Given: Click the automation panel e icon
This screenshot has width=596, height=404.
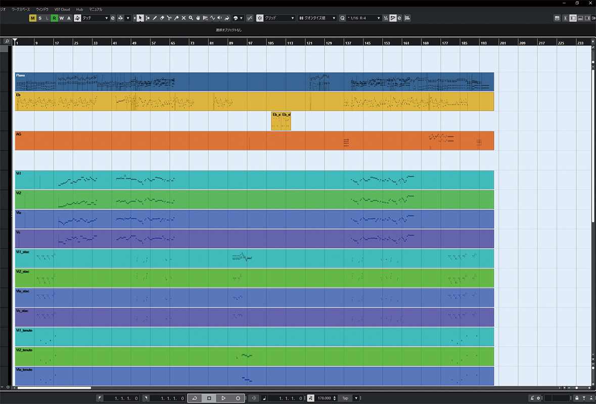Looking at the screenshot, I should tap(113, 18).
